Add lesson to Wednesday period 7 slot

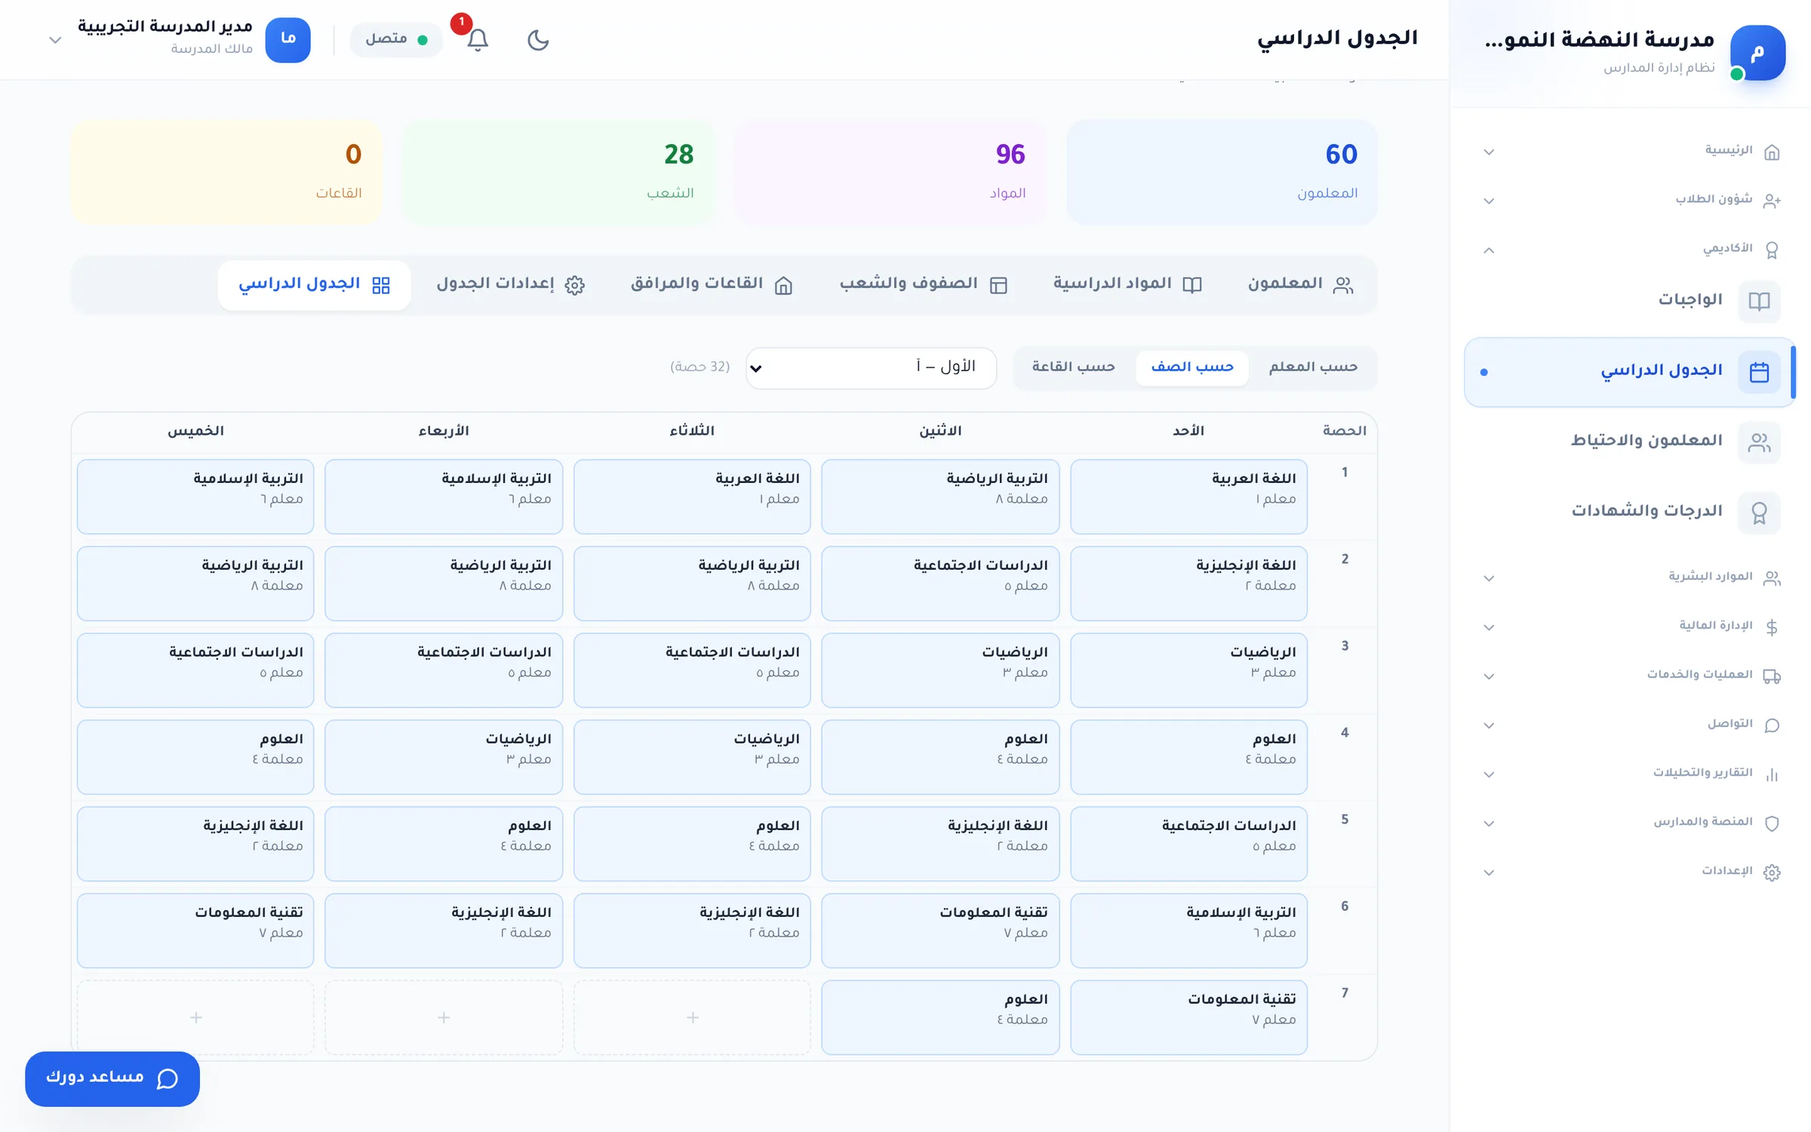444,1017
